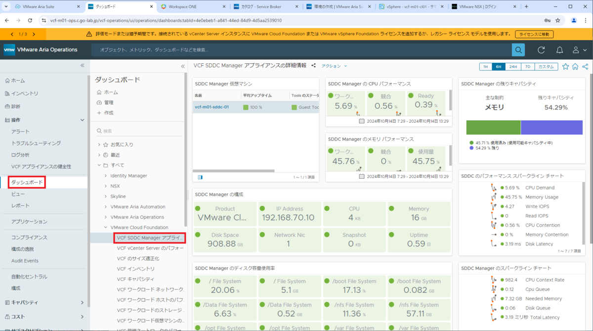Select the 1H time range
593x331 pixels.
pos(485,67)
